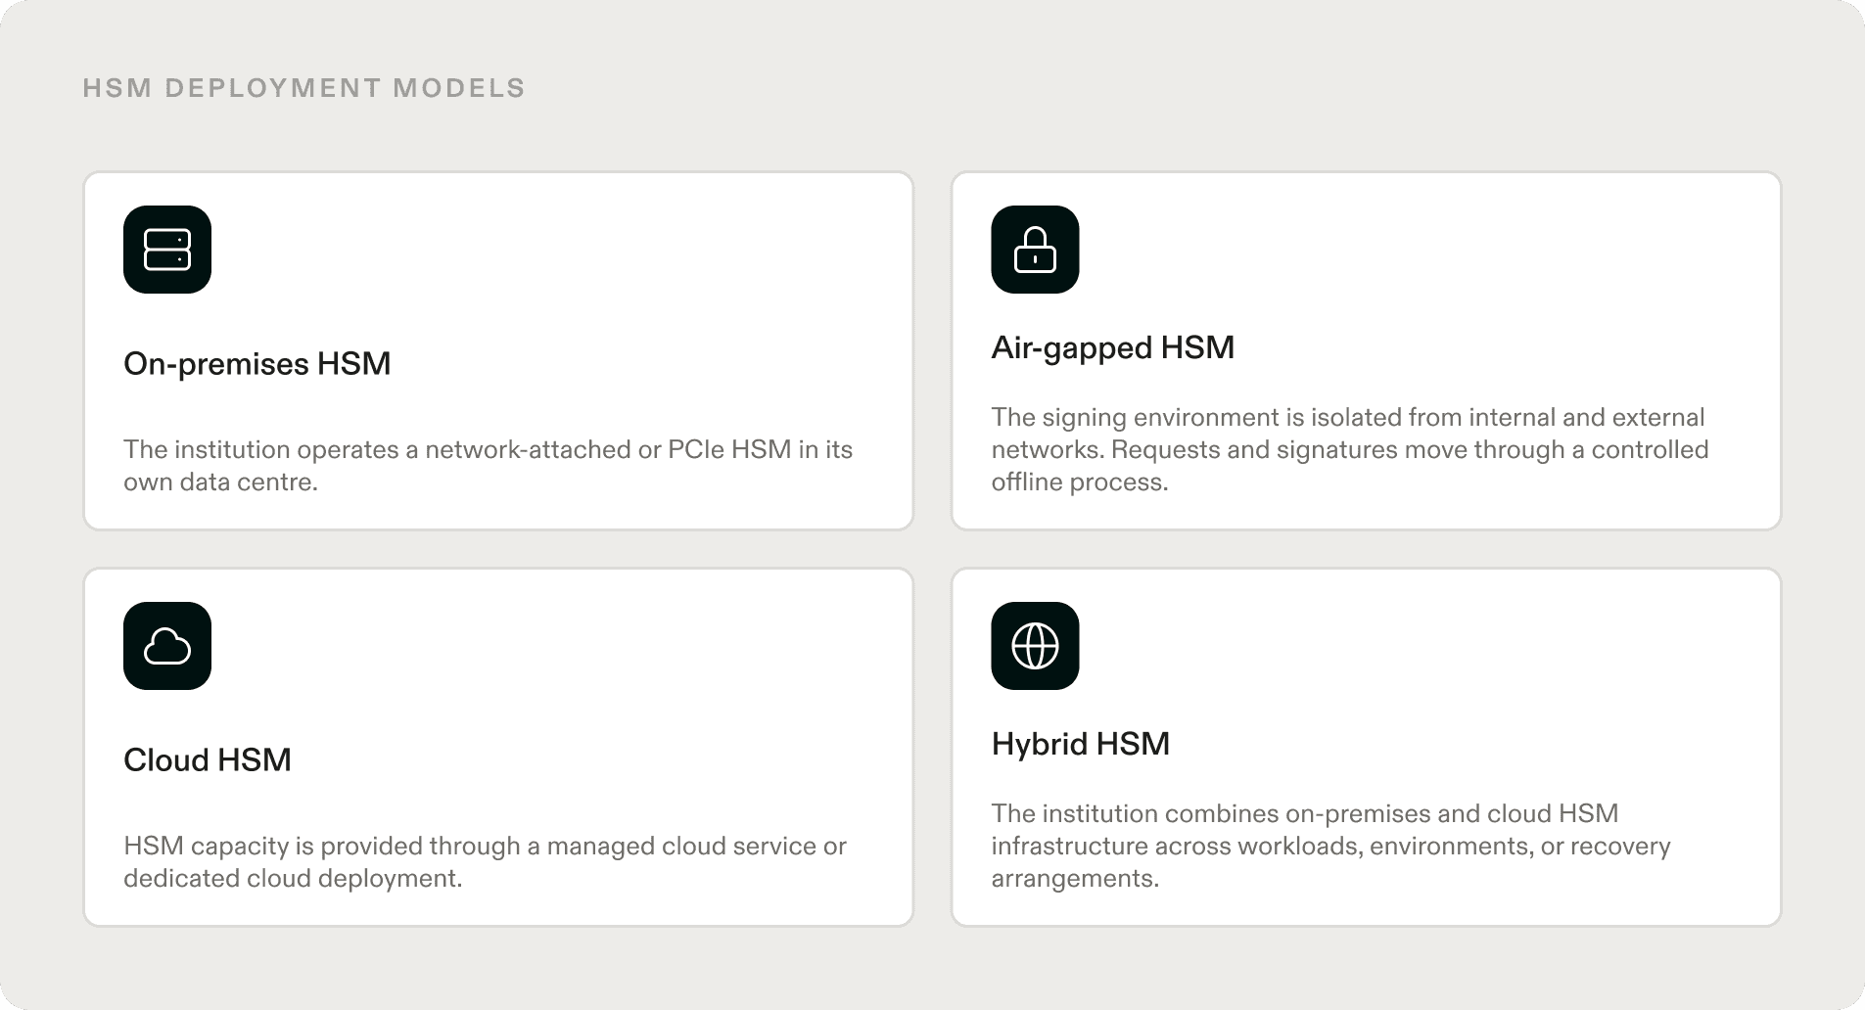Open the Hybrid HSM heading
This screenshot has width=1865, height=1010.
[x=1080, y=744]
